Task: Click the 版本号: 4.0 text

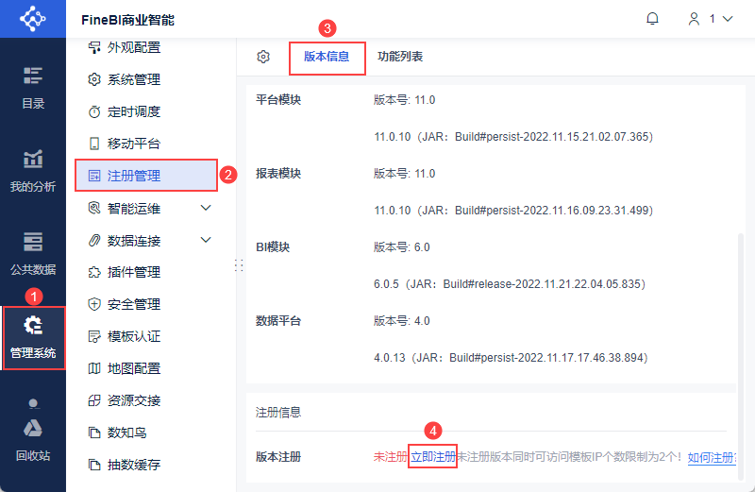Action: click(x=402, y=321)
